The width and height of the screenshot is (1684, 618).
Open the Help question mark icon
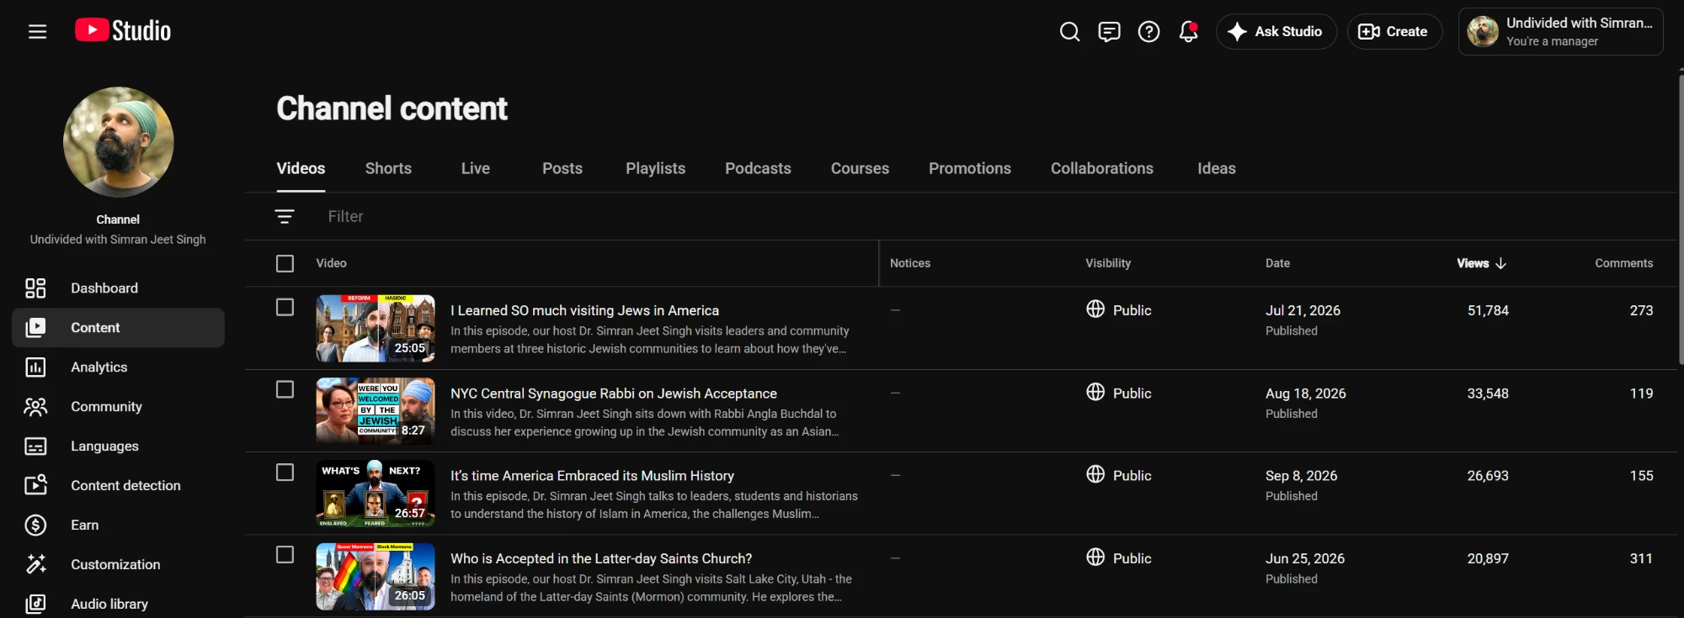pyautogui.click(x=1148, y=32)
